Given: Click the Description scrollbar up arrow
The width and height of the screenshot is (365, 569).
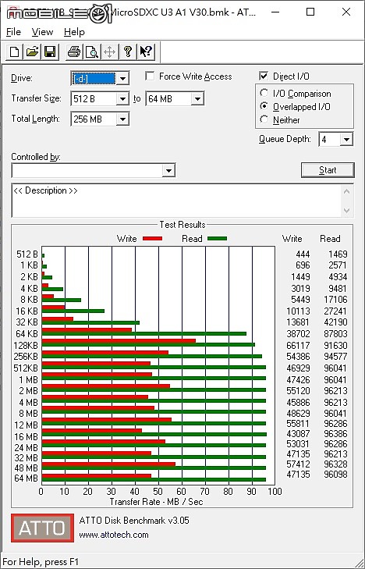Looking at the screenshot, I should (x=347, y=191).
